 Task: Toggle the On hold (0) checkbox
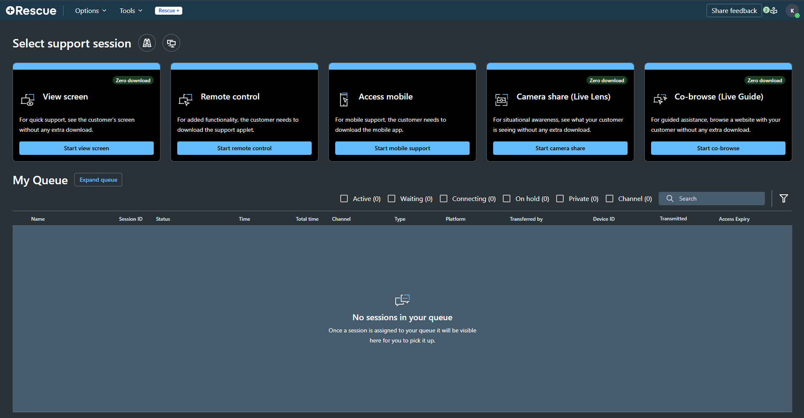click(x=507, y=199)
